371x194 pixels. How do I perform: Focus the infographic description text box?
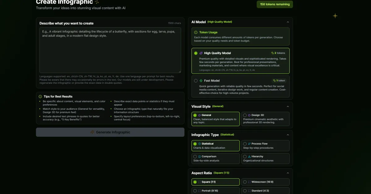click(x=110, y=50)
